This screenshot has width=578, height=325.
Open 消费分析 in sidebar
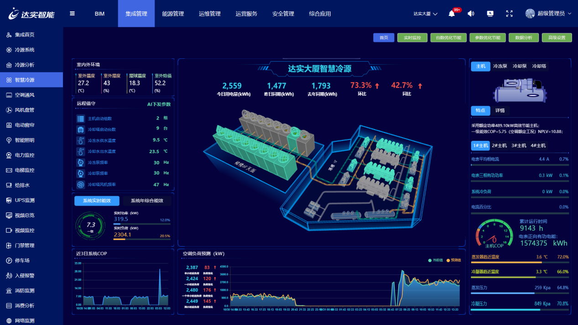(31, 305)
